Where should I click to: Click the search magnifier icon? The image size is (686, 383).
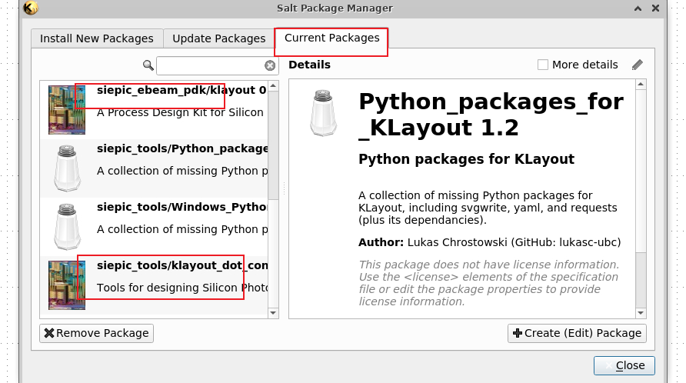pos(148,65)
